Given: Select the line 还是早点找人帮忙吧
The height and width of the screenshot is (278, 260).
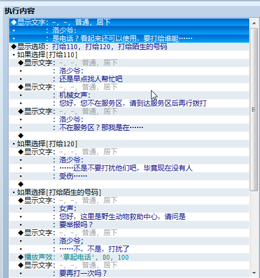Looking at the screenshot, I should click(x=129, y=79).
